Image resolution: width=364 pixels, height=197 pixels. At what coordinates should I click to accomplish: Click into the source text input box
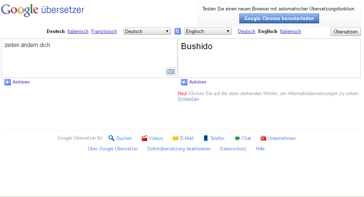(x=89, y=58)
